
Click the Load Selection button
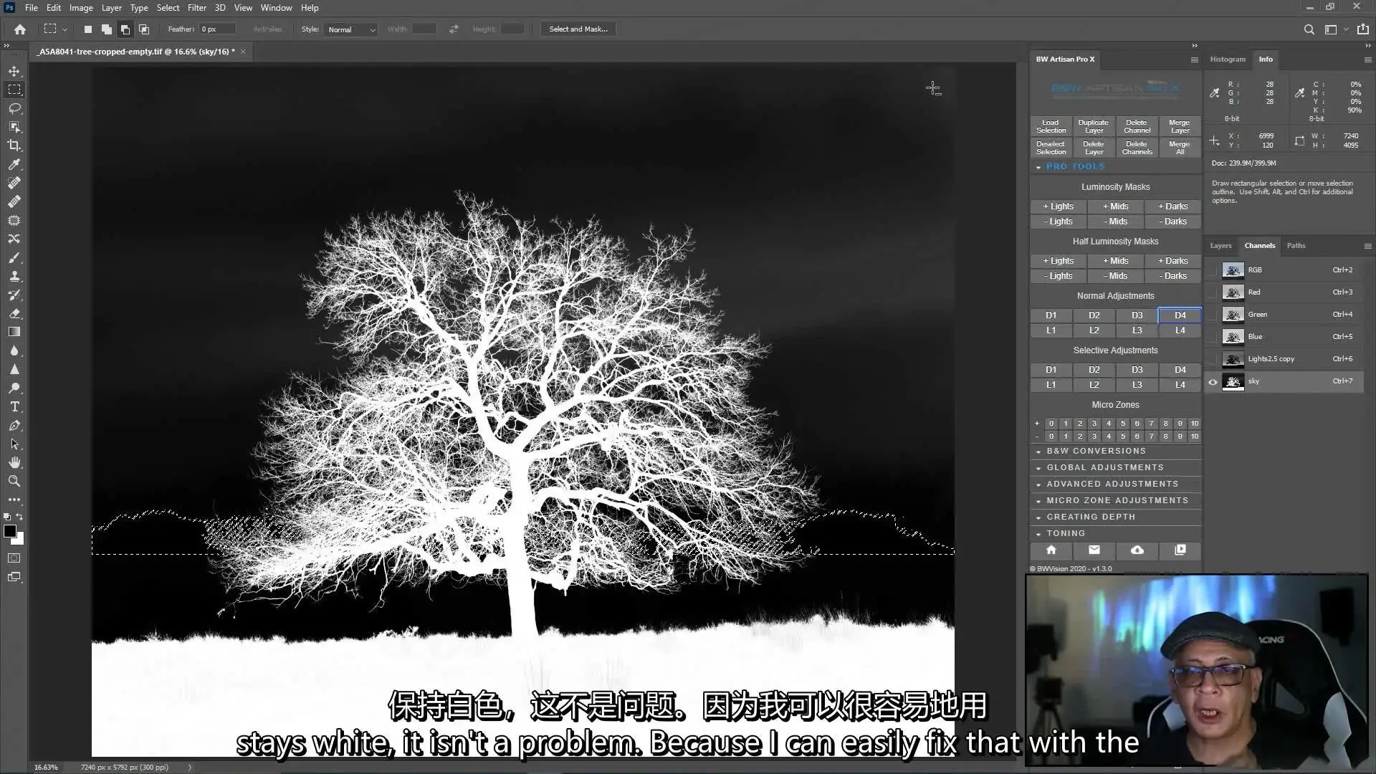[x=1051, y=126]
